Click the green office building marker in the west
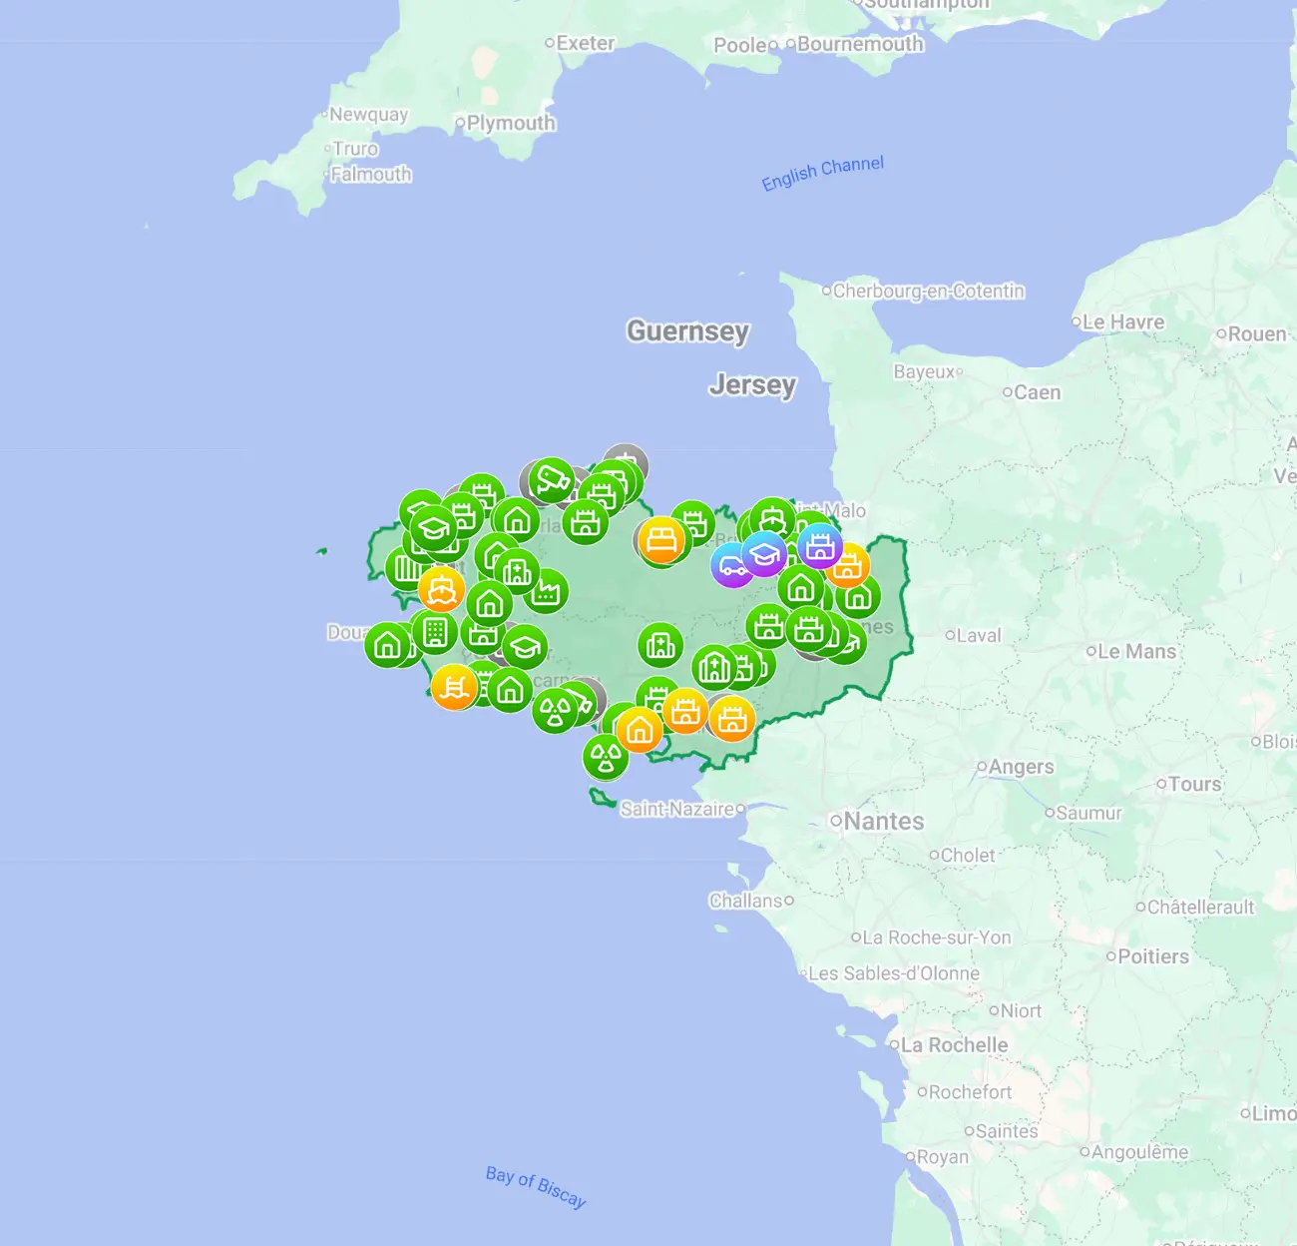Image resolution: width=1297 pixels, height=1246 pixels. (x=436, y=632)
